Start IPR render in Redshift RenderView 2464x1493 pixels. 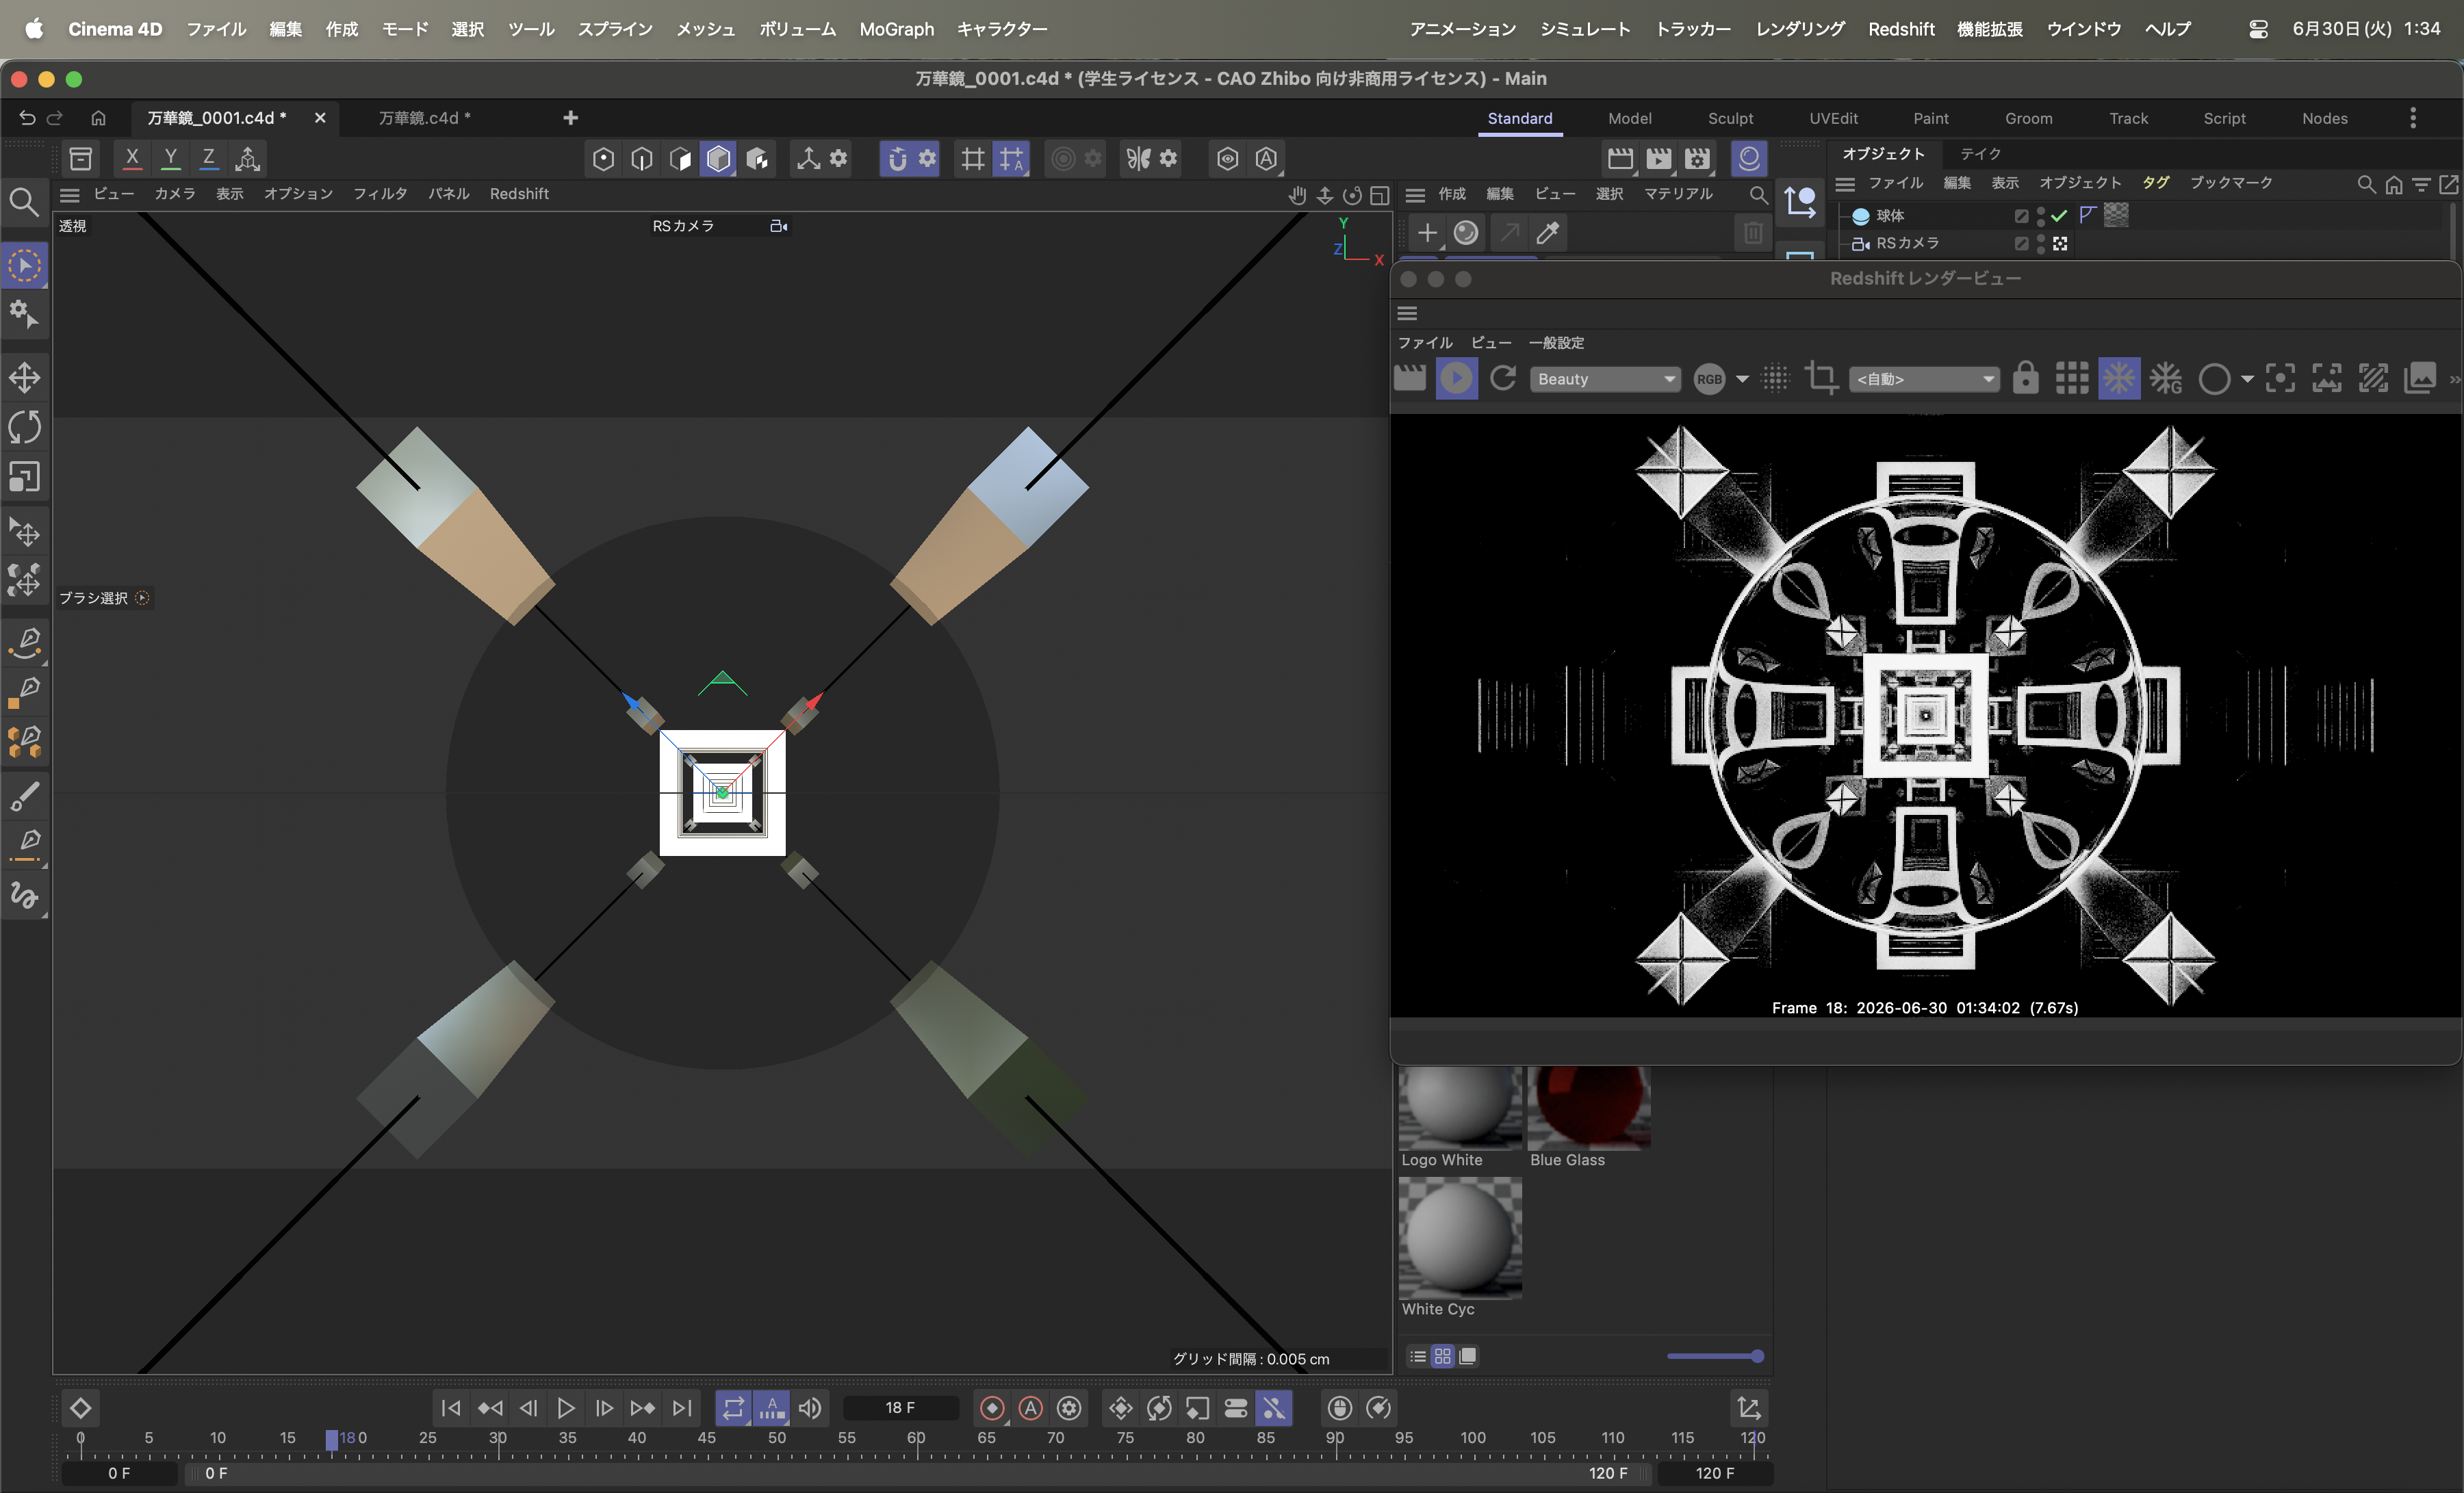(x=1457, y=379)
